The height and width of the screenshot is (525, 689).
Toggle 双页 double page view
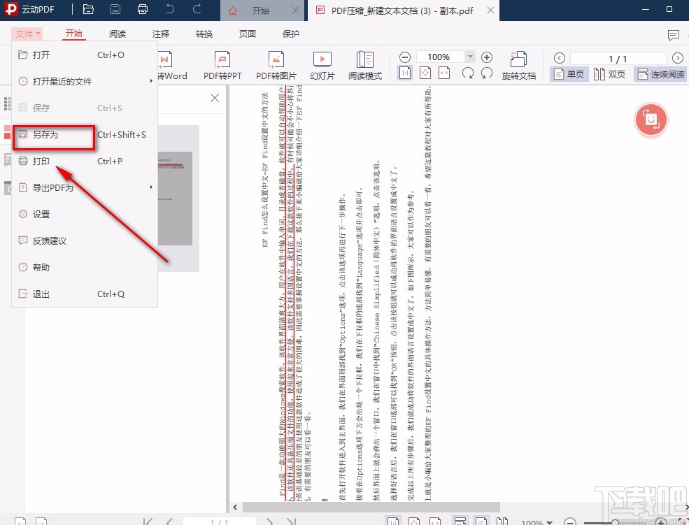pos(610,74)
